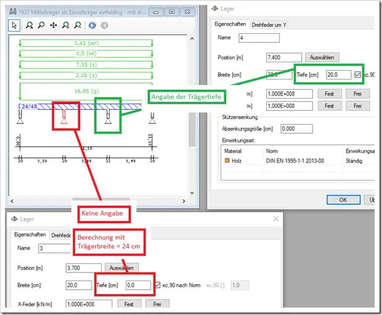Click Position field with value 7,400
Screen dimensions: 382x315
[284, 57]
